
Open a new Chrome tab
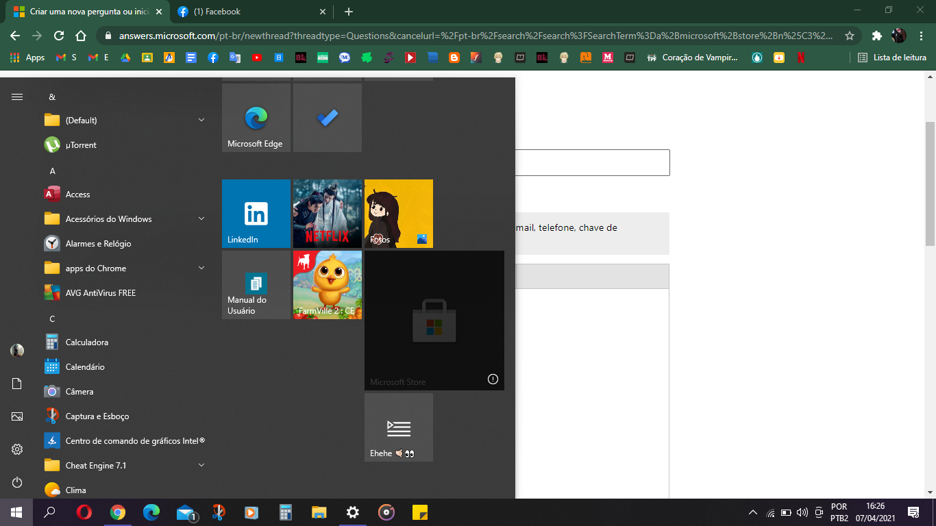349,12
